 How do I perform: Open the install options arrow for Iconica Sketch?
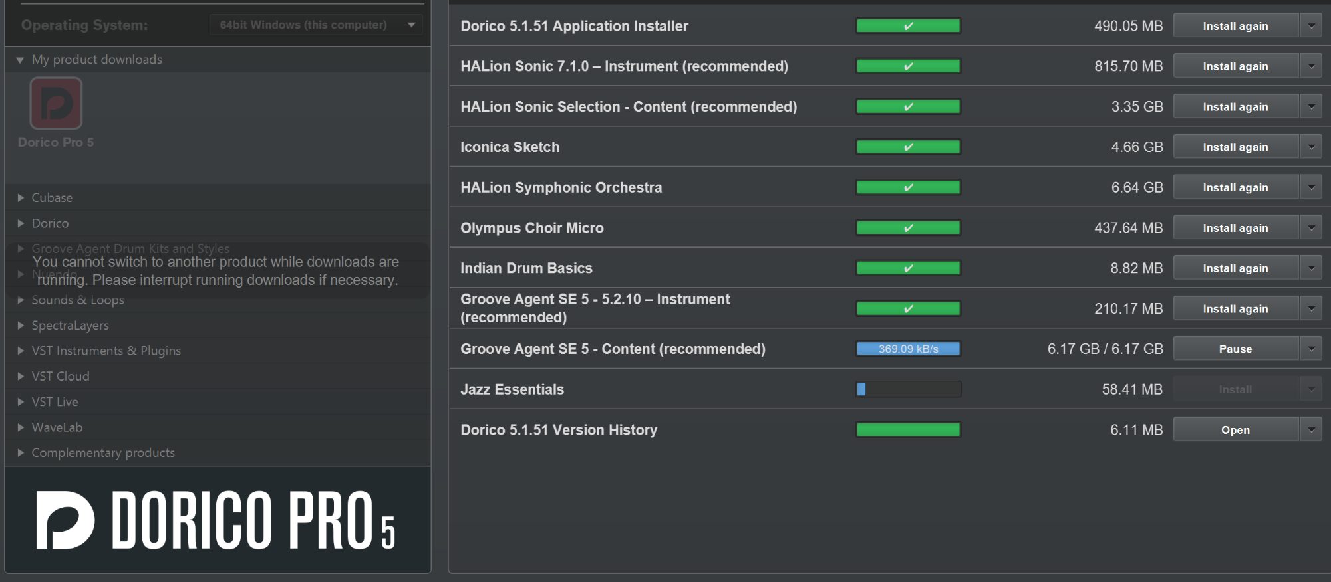click(1312, 147)
